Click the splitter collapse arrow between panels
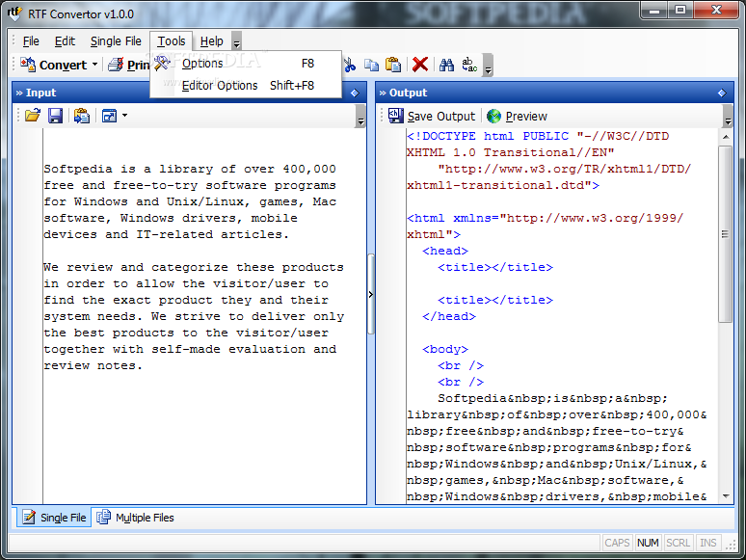This screenshot has width=746, height=560. point(371,295)
